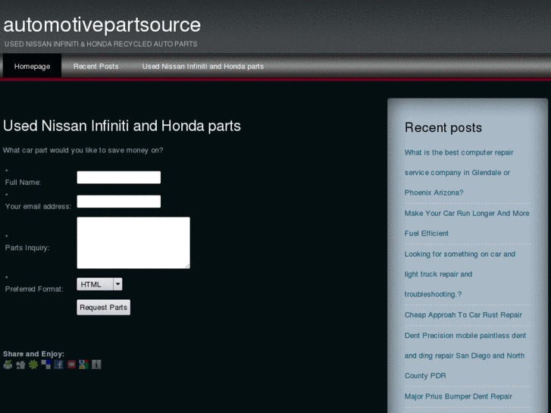Viewport: 551px width, 413px height.
Task: Click the Full Name input field
Action: pyautogui.click(x=119, y=177)
